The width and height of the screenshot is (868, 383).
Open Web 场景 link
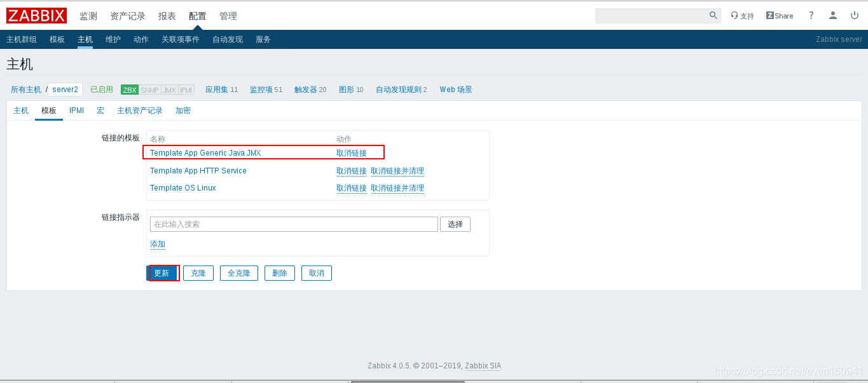point(456,90)
